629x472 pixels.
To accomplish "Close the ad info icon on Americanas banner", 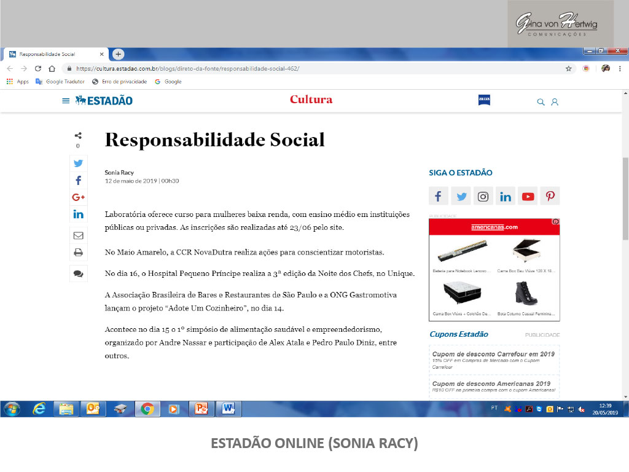I will [x=555, y=221].
